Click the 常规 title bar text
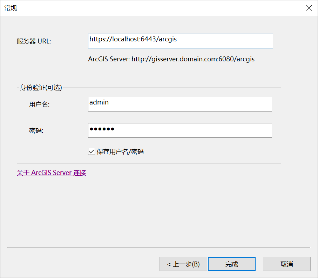The image size is (318, 278). [x=11, y=8]
